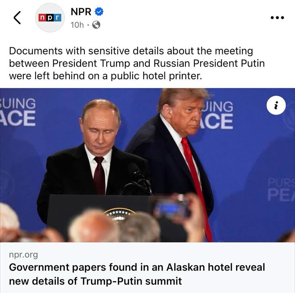This screenshot has height=293, width=295.
Task: Click the npr.org domain label
Action: click(x=24, y=255)
